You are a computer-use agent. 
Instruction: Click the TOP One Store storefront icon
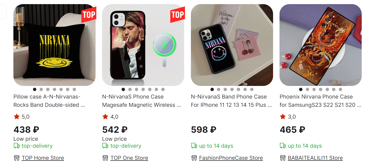click(x=105, y=158)
